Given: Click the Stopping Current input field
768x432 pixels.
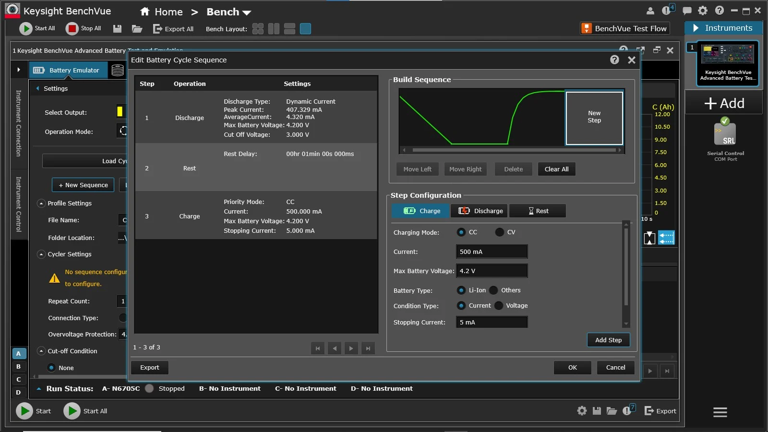Looking at the screenshot, I should click(x=492, y=322).
